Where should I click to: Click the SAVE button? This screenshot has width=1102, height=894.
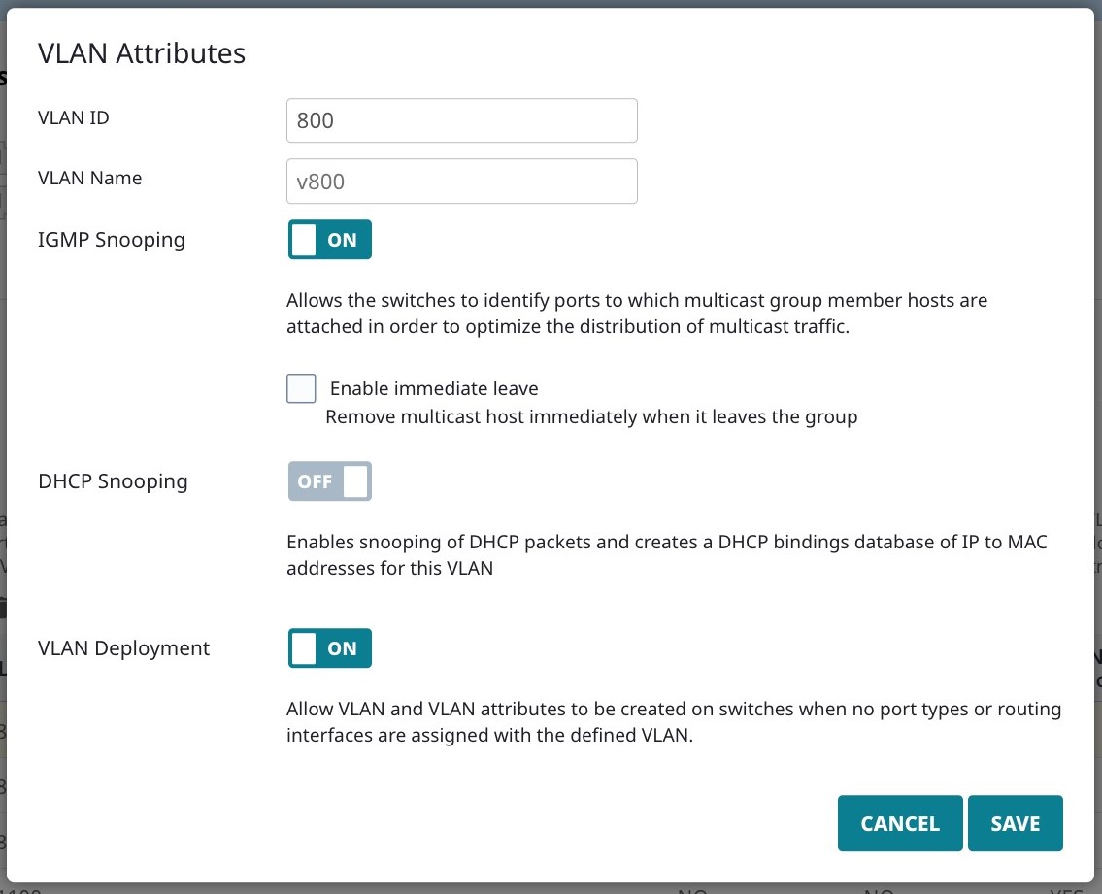[1015, 822]
